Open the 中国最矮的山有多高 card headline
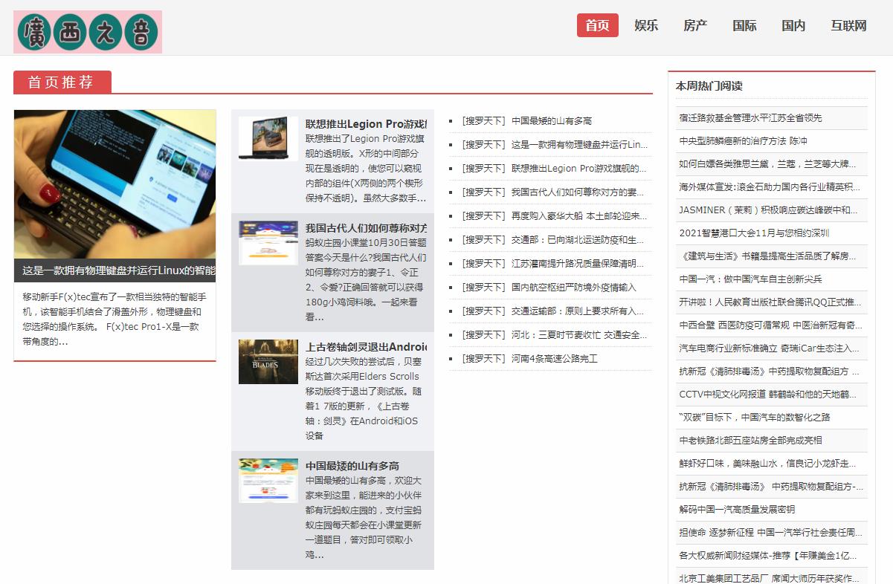 click(x=352, y=466)
